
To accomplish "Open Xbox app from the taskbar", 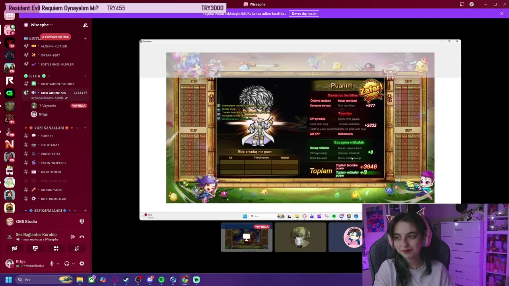I will (x=91, y=280).
